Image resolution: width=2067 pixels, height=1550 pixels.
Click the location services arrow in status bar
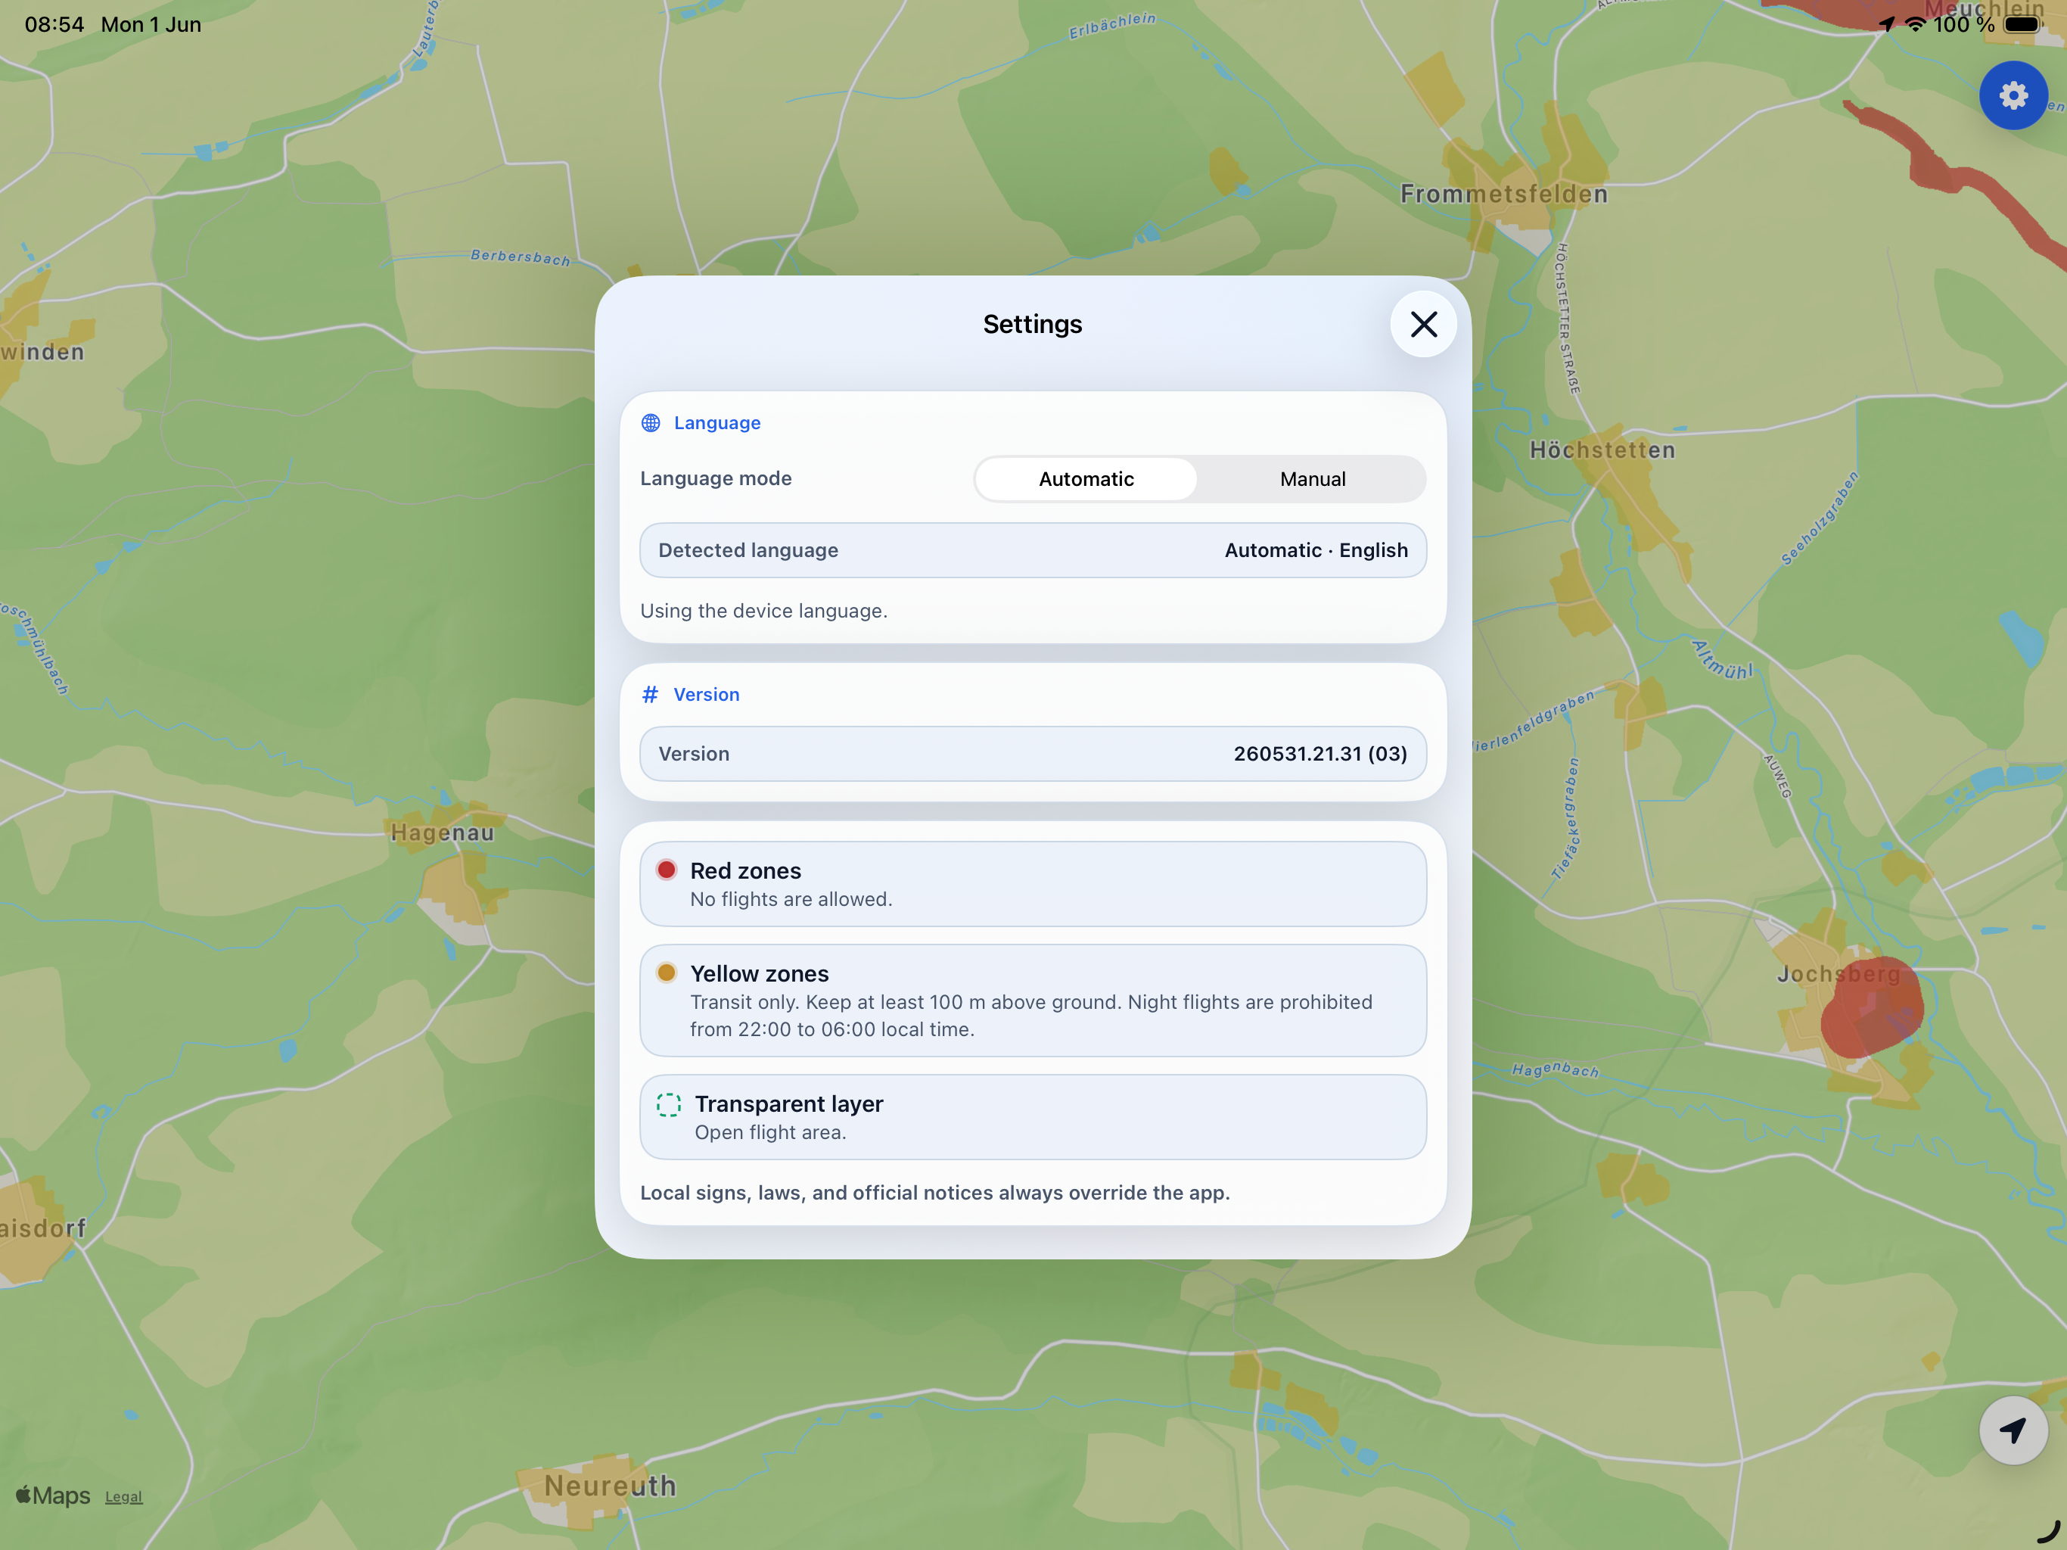[1887, 24]
